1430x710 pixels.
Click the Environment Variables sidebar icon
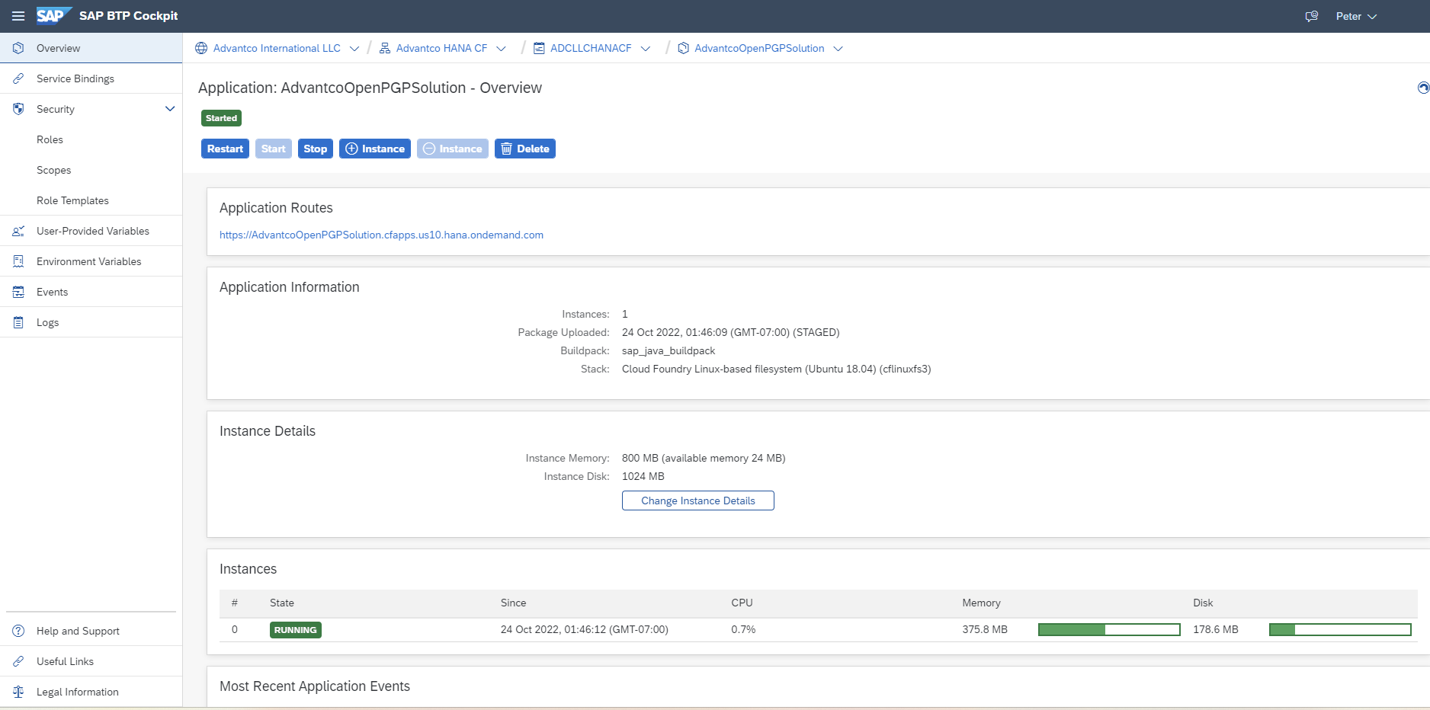tap(18, 261)
